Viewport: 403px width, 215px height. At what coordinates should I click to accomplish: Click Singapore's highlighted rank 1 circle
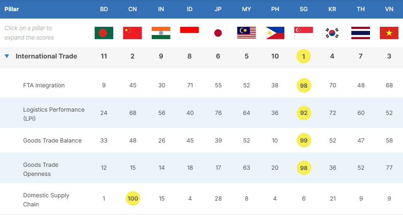[x=303, y=56]
